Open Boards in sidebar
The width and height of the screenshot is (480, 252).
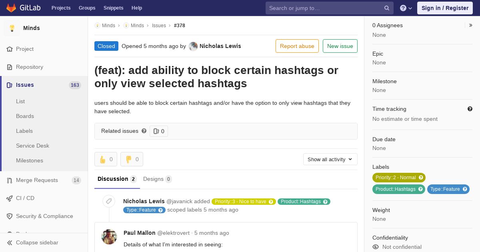(25, 116)
